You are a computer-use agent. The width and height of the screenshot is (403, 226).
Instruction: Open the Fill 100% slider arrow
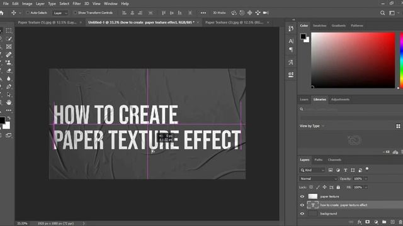[x=366, y=187]
